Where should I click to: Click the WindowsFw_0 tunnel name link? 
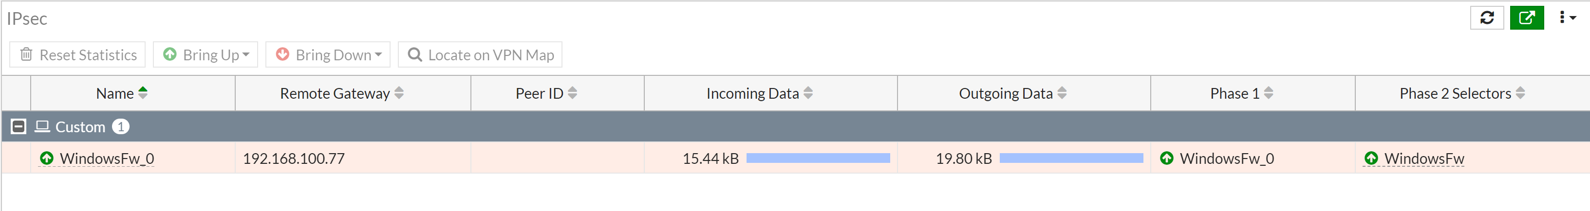pyautogui.click(x=106, y=158)
